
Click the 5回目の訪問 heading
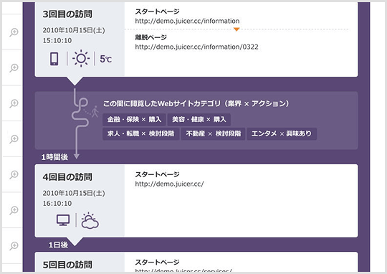pos(67,265)
